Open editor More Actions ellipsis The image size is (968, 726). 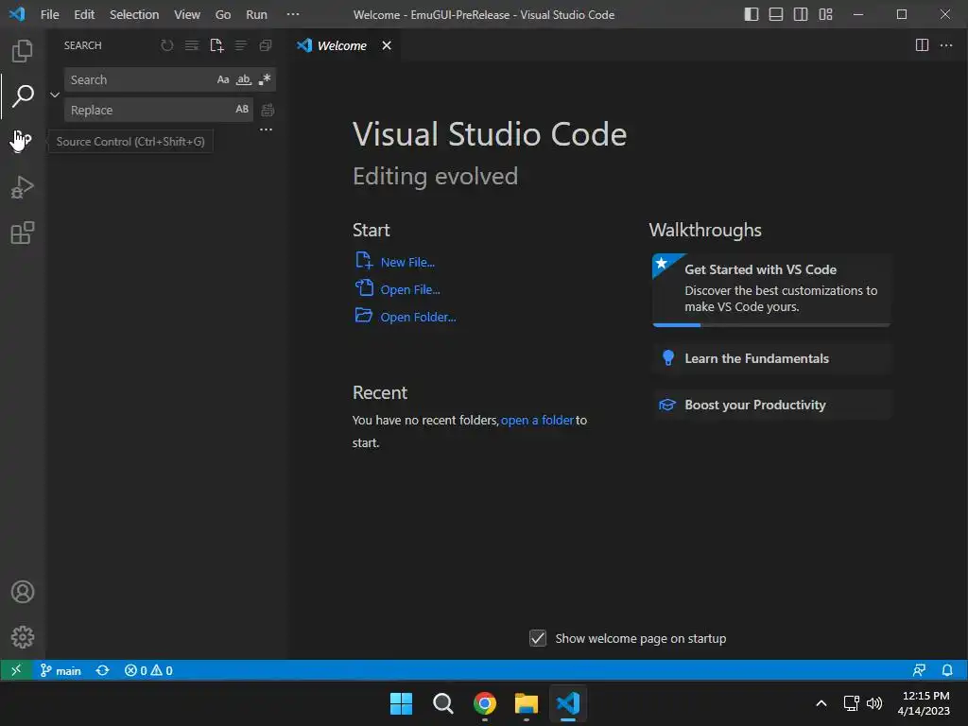point(945,45)
